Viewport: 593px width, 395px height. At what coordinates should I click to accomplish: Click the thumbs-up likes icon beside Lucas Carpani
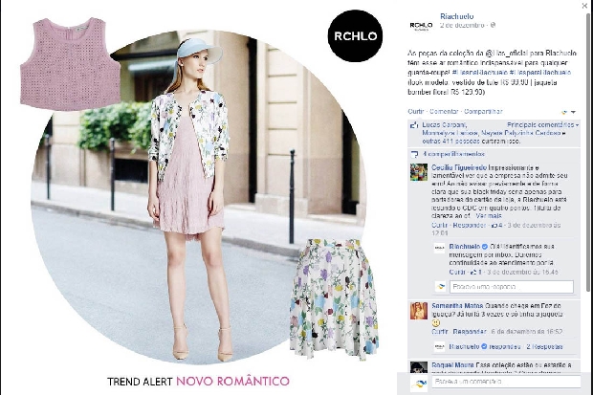[x=414, y=125]
